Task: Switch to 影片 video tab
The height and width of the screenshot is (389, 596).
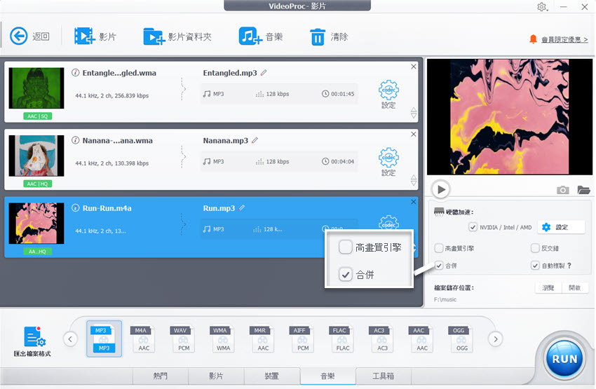Action: tap(216, 376)
